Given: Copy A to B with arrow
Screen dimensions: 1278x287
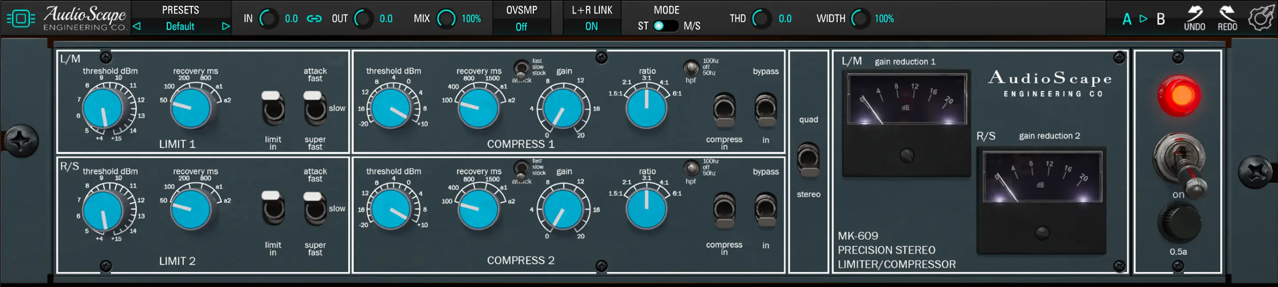Looking at the screenshot, I should [x=1144, y=19].
